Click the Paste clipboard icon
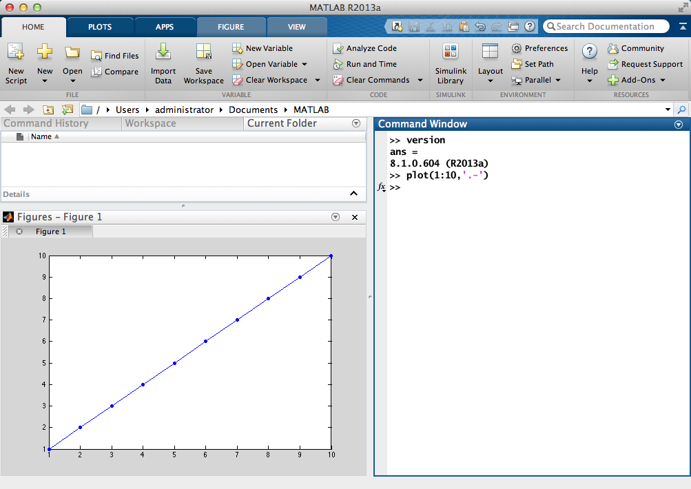This screenshot has height=489, width=691. 464,26
